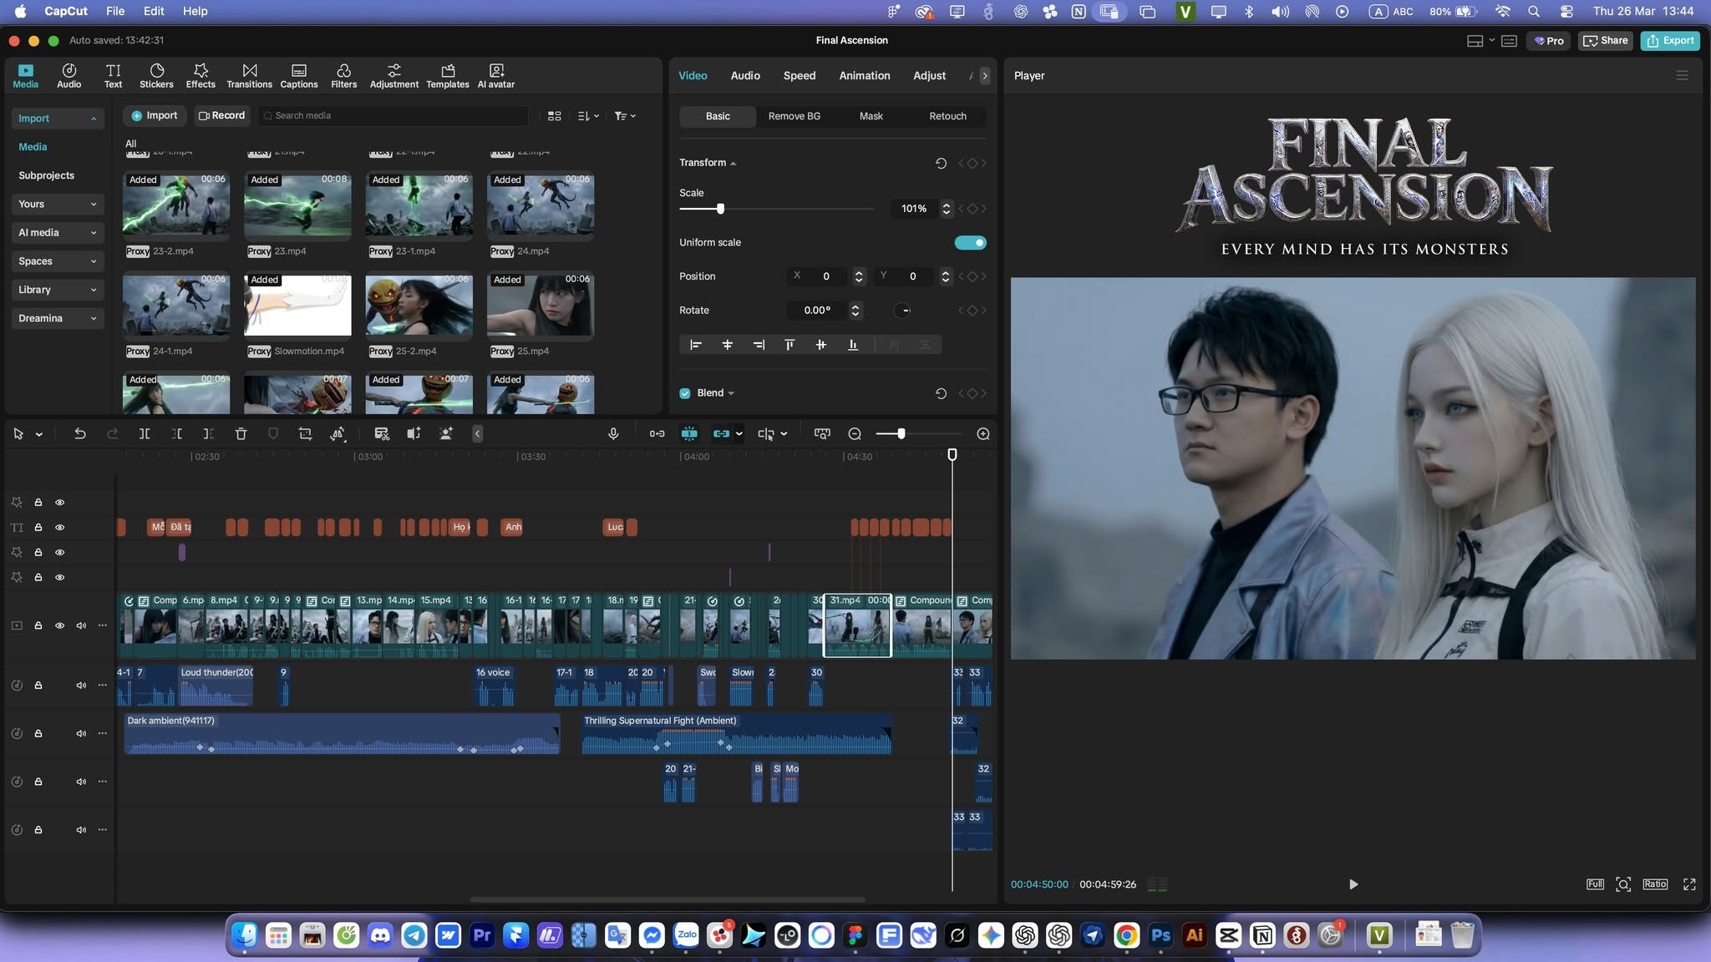This screenshot has height=962, width=1711.
Task: Uncheck the Blend checkbox
Action: (685, 393)
